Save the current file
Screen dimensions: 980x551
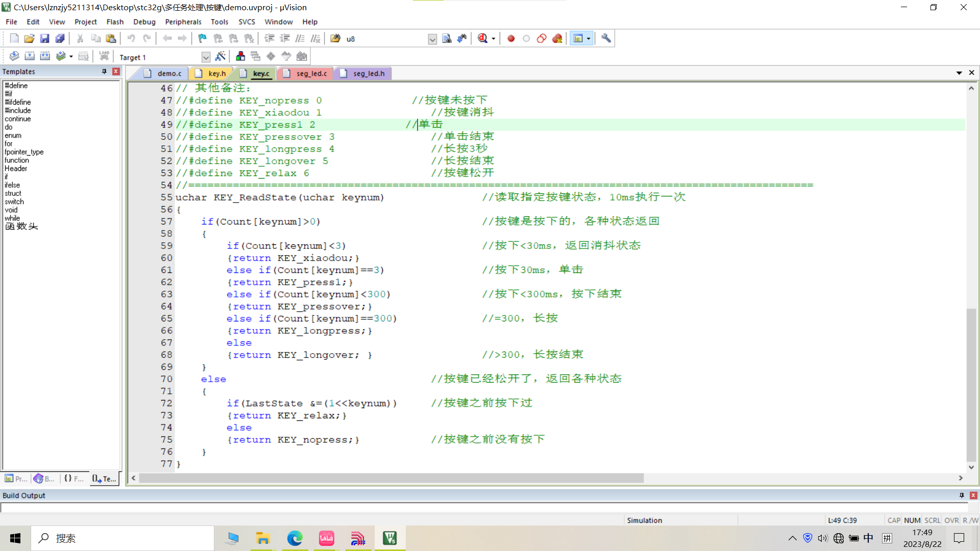pyautogui.click(x=44, y=38)
